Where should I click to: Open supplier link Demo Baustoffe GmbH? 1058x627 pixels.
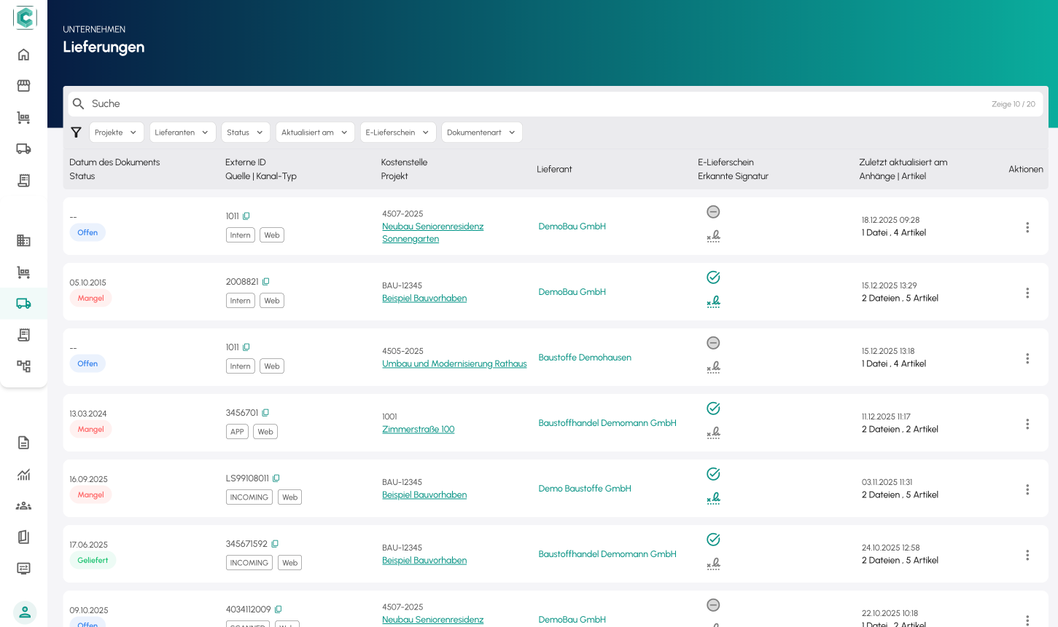[585, 489]
